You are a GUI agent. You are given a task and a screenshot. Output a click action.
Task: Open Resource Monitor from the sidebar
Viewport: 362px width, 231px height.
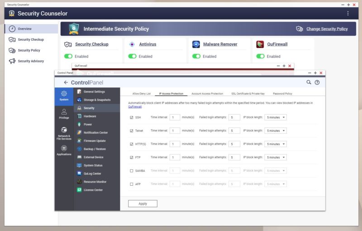[95, 182]
